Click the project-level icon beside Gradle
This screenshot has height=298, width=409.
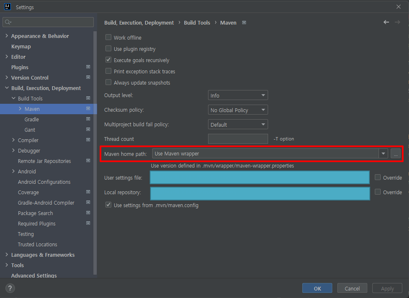point(88,119)
